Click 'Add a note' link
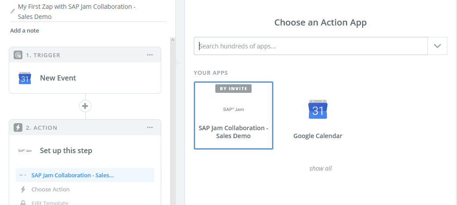The width and height of the screenshot is (457, 205). (x=25, y=31)
